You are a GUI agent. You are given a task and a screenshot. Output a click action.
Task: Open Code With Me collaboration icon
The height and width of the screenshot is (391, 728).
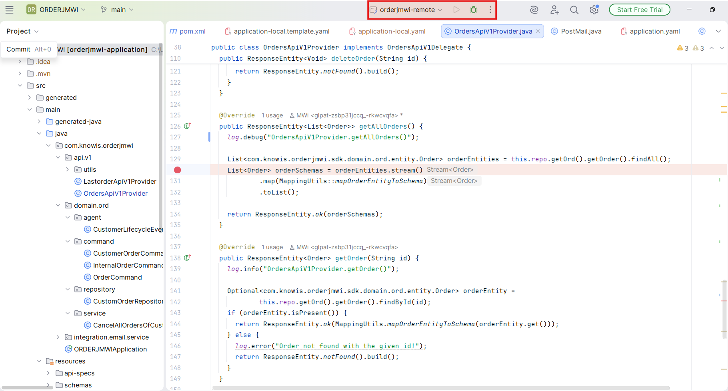click(554, 9)
